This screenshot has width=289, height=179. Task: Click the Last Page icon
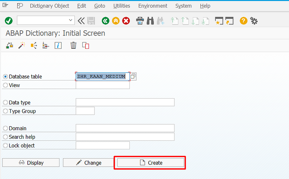click(x=205, y=21)
